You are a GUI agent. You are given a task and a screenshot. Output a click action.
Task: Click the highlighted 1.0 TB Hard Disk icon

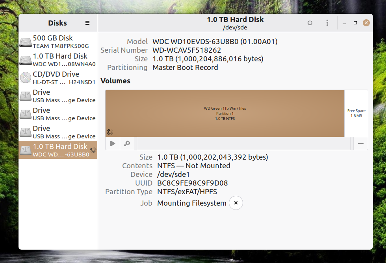click(x=26, y=150)
